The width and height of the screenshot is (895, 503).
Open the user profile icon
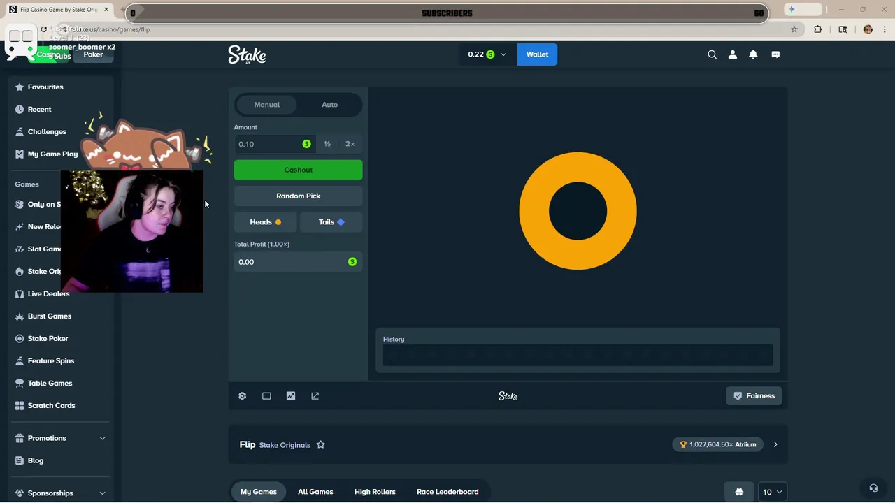tap(733, 54)
